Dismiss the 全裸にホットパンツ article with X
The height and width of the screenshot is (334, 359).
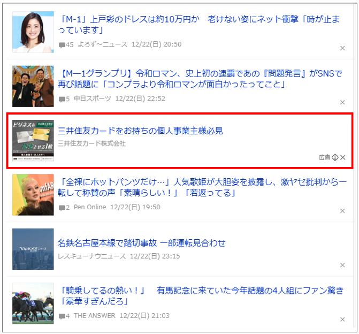click(x=342, y=211)
